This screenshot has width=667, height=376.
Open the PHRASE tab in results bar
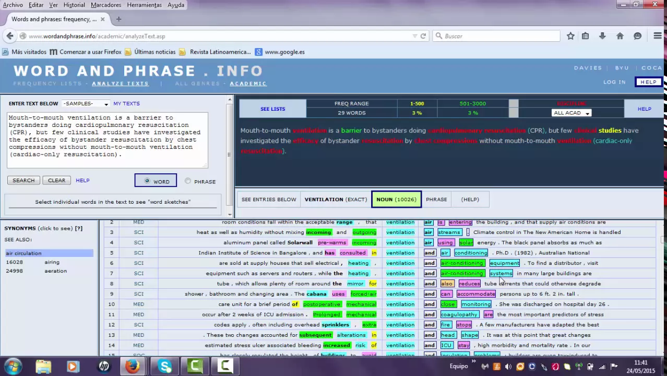[436, 199]
